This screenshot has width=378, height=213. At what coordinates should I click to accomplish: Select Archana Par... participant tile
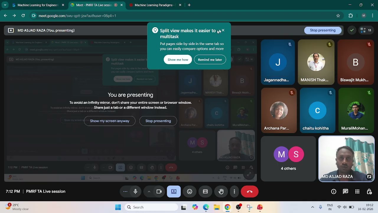[279, 110]
